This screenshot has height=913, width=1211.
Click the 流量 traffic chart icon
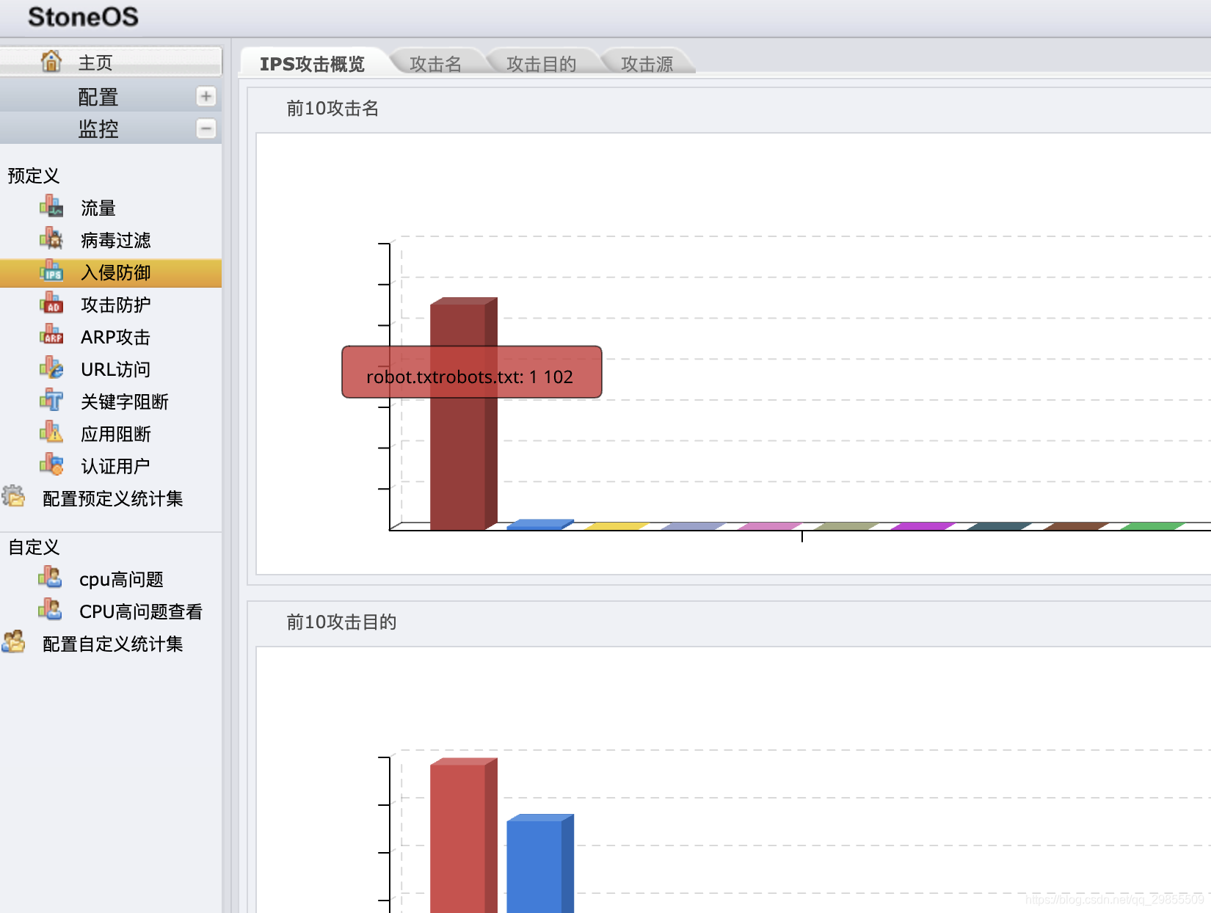point(51,206)
